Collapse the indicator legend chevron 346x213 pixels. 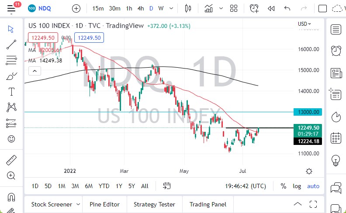tap(33, 71)
